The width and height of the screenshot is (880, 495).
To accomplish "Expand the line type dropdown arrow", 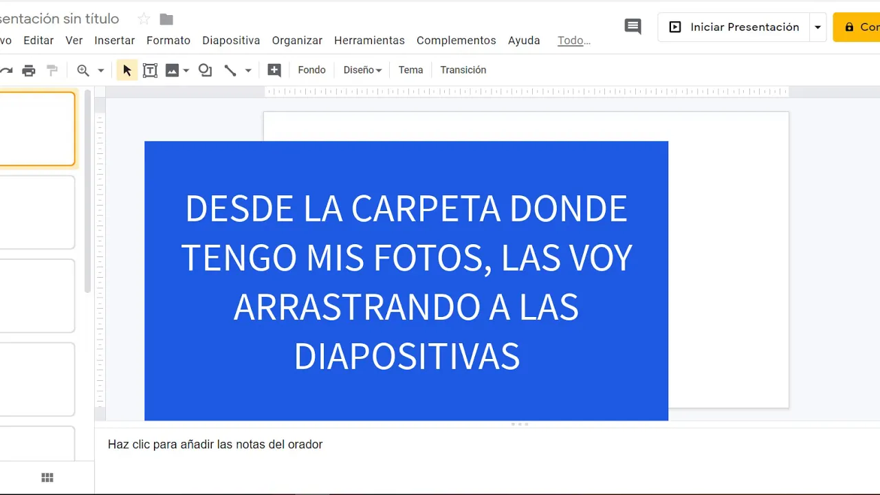I will (x=248, y=70).
